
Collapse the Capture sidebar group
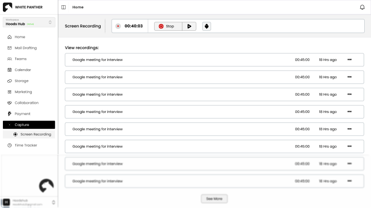click(x=28, y=125)
